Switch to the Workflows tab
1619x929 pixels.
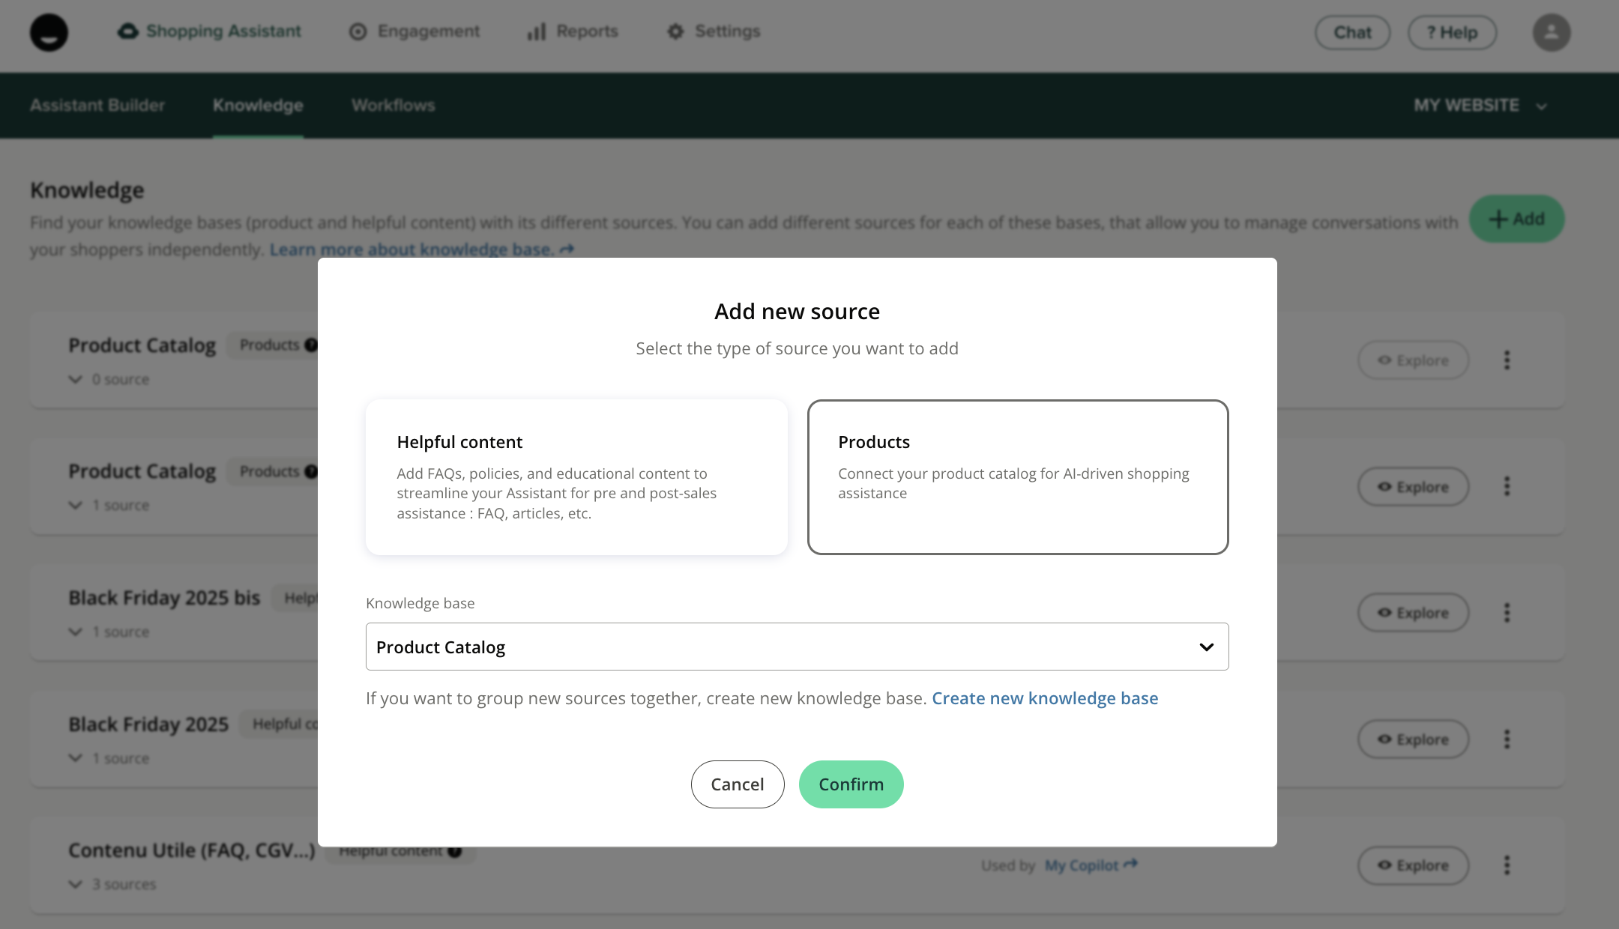(393, 106)
